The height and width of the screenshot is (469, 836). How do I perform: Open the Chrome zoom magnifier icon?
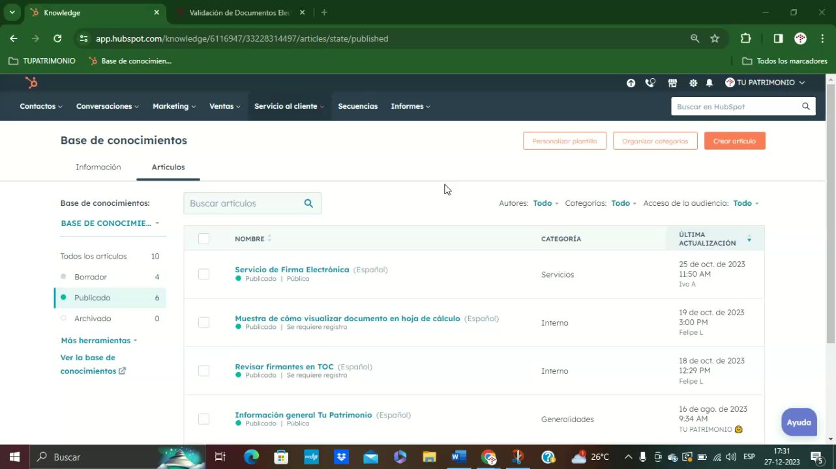tap(695, 38)
